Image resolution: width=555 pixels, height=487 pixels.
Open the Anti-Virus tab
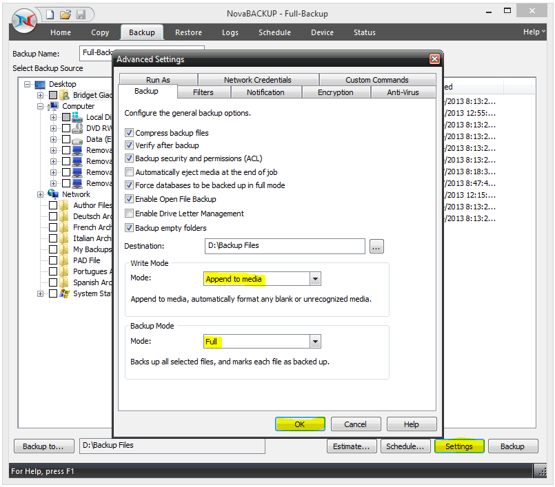pyautogui.click(x=403, y=92)
